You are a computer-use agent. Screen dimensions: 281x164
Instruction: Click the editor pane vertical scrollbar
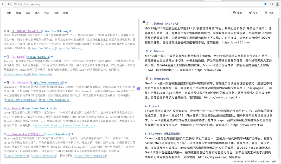pyautogui.click(x=139, y=39)
